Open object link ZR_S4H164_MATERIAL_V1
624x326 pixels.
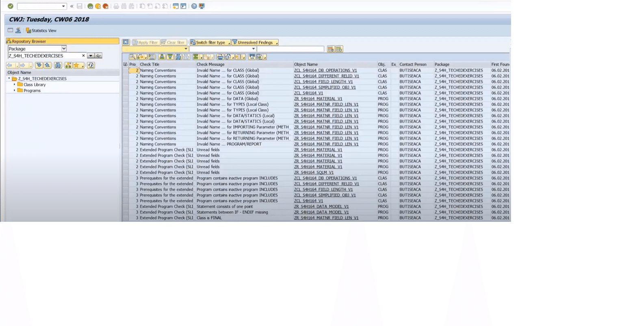[318, 99]
